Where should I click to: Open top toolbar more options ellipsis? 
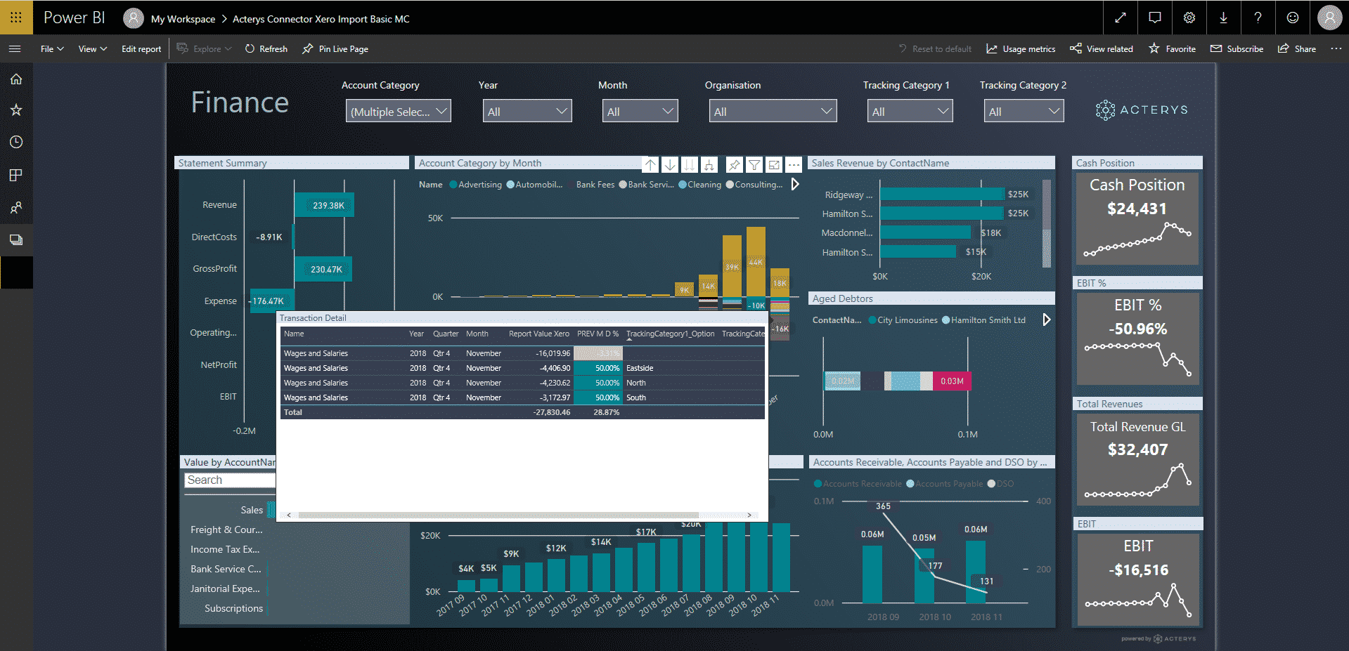tap(1336, 48)
